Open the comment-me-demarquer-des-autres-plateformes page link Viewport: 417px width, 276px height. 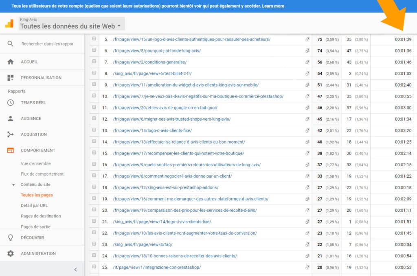191,199
